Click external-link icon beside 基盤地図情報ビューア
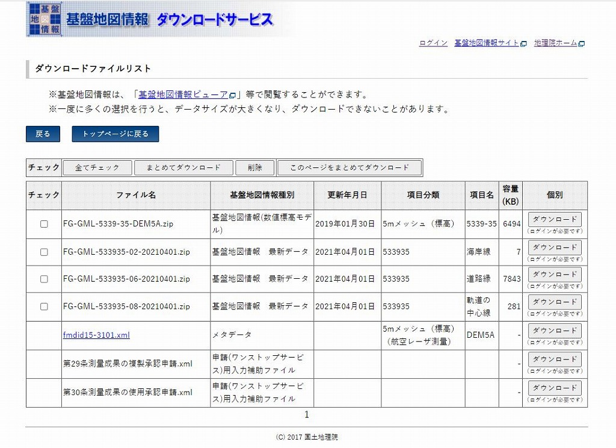 pos(232,96)
